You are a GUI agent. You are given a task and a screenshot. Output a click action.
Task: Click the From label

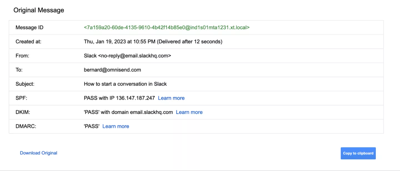pos(22,56)
